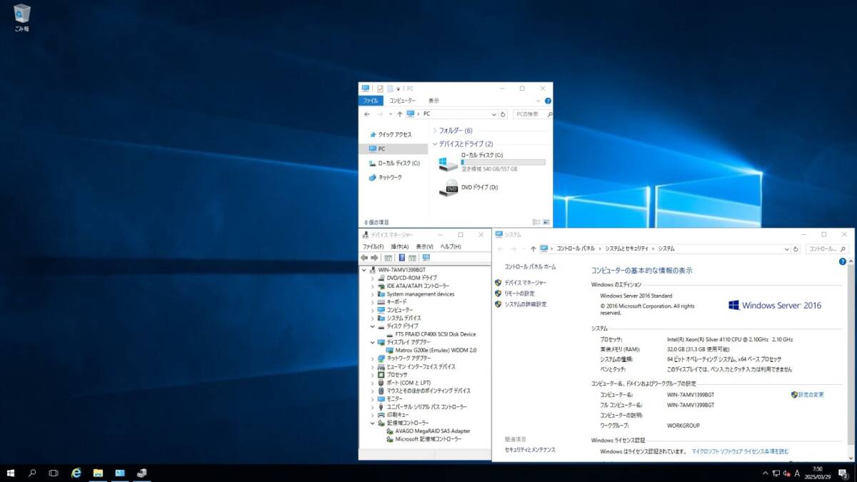Collapse デバイスとドライブ (2) group
Screen dimensions: 857x482
pos(435,144)
